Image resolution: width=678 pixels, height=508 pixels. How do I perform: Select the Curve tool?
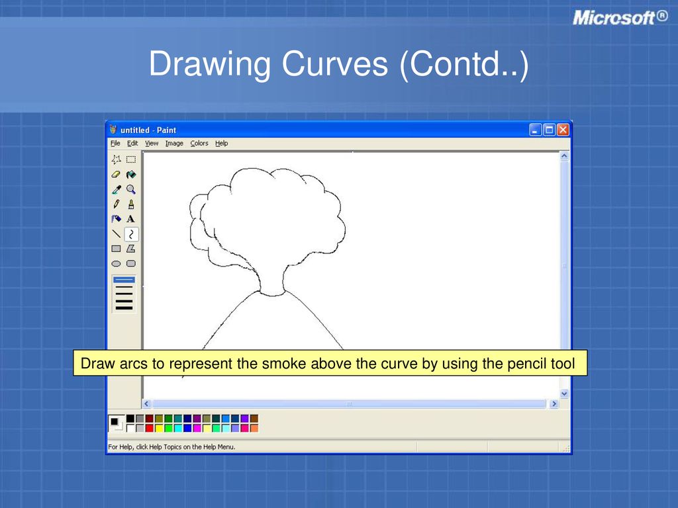pyautogui.click(x=131, y=234)
